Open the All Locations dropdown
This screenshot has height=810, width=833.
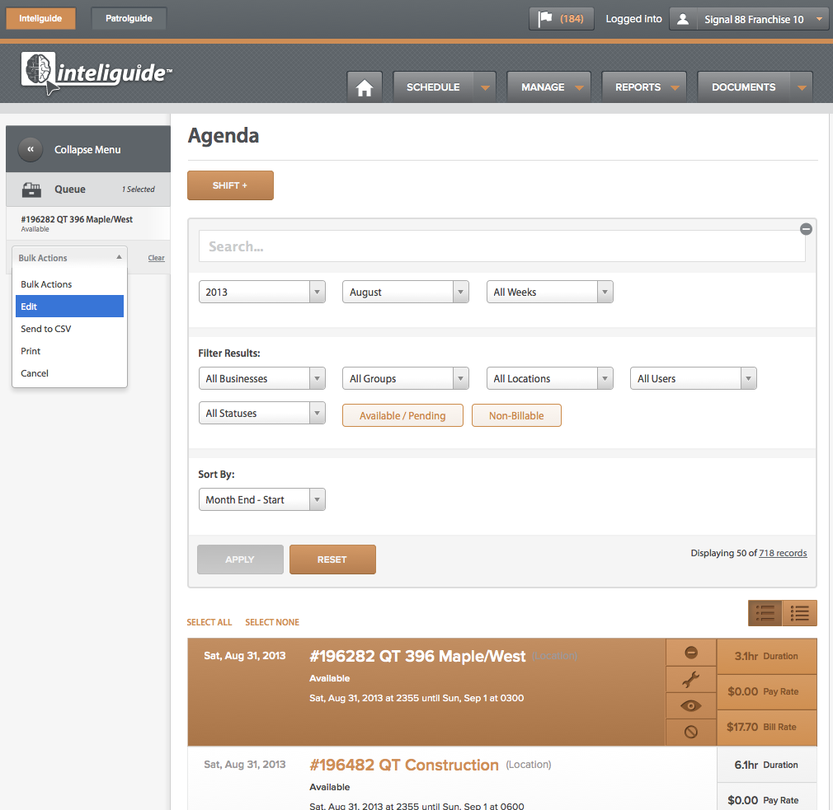(x=550, y=378)
